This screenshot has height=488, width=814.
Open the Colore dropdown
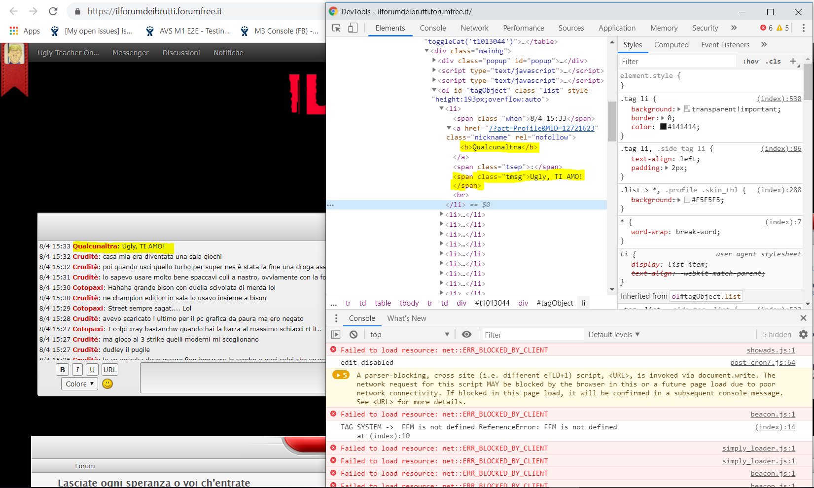click(79, 383)
